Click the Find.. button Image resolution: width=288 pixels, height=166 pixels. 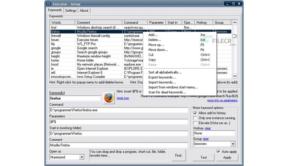point(179,155)
